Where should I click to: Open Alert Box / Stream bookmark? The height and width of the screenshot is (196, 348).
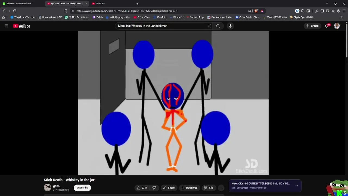(77, 17)
